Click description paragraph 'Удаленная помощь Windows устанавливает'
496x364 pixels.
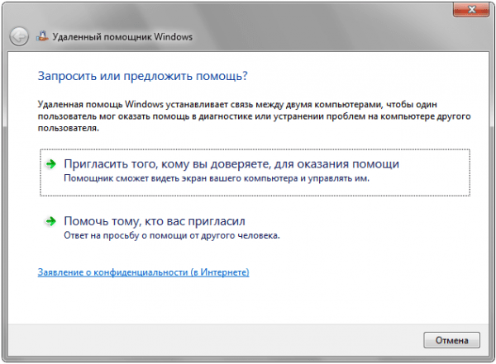click(254, 116)
